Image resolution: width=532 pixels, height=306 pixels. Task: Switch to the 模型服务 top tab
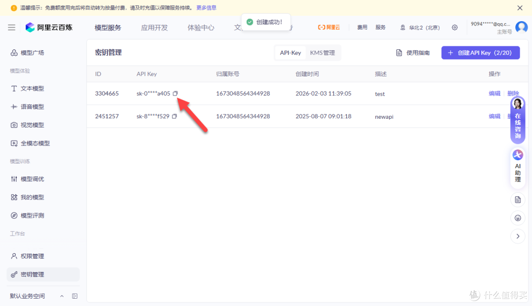coord(108,28)
